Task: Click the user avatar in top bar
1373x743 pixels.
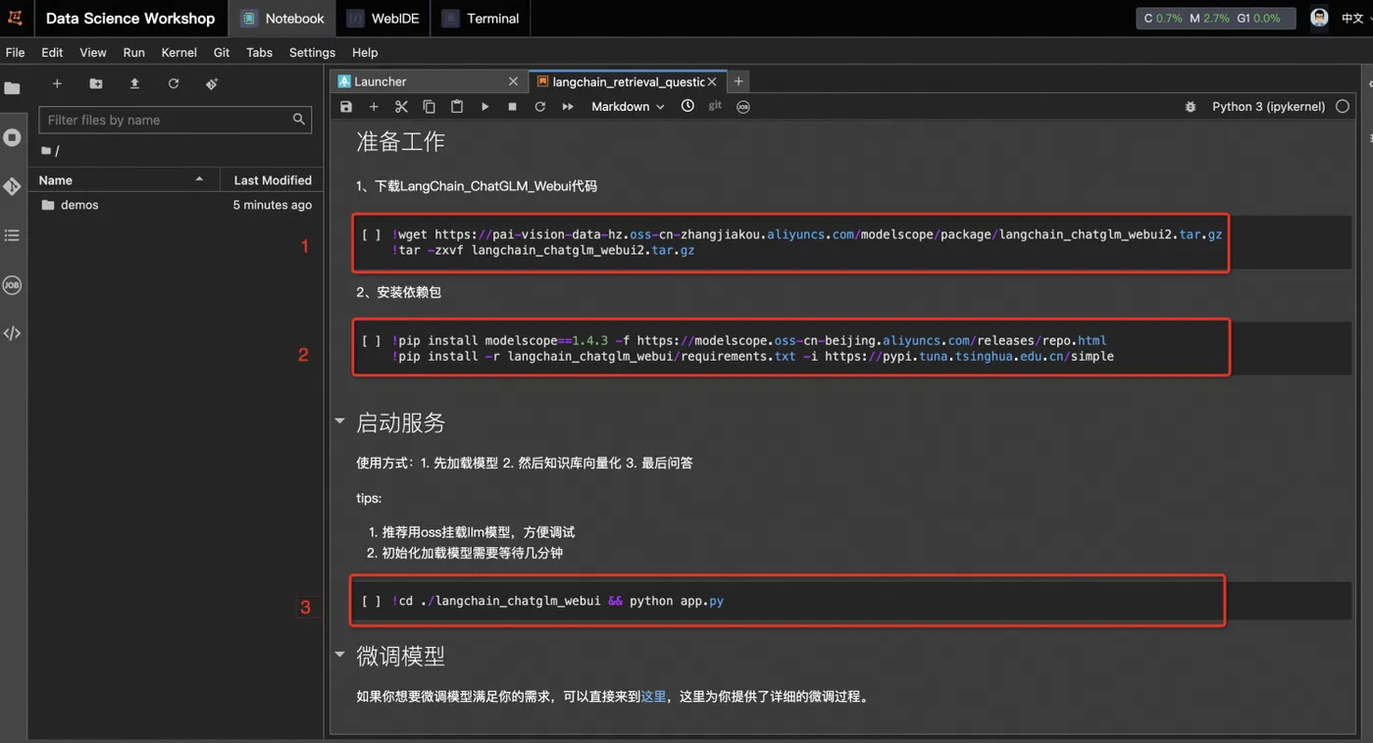Action: [x=1319, y=18]
